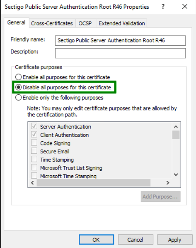Open the Extended Validation tab
This screenshot has height=248, width=196.
[122, 23]
